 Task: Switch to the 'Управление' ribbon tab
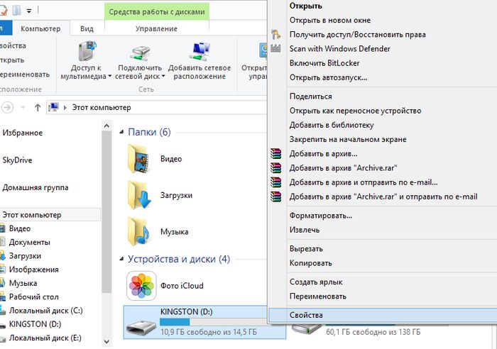click(155, 29)
